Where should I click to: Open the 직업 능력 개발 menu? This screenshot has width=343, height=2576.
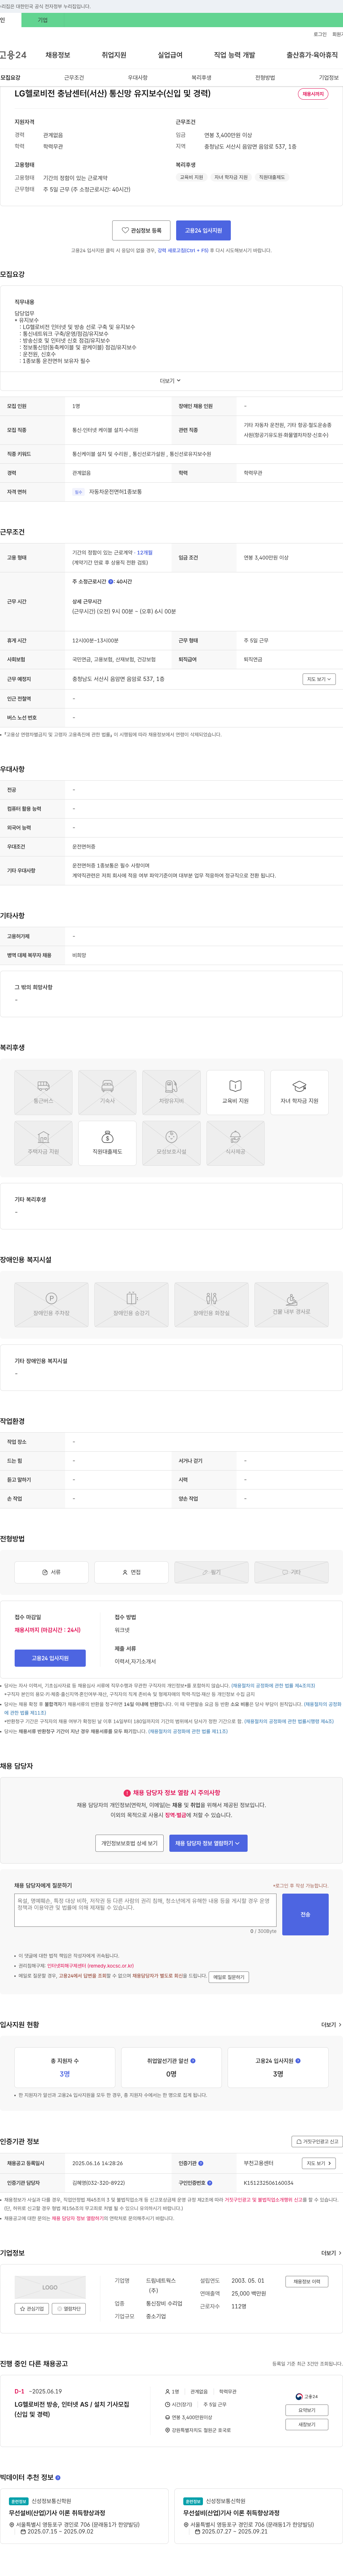(234, 55)
